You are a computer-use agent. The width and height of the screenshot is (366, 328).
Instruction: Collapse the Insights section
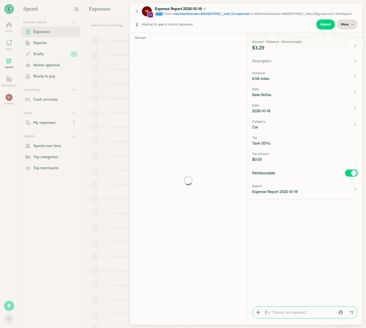[x=74, y=136]
